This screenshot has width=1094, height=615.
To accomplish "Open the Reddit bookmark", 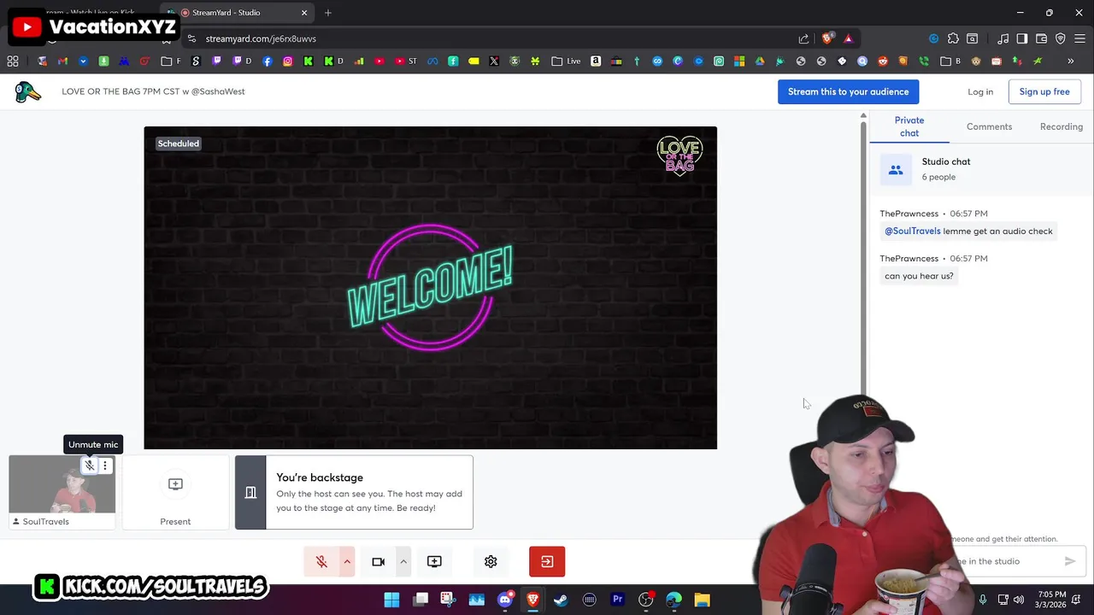I will point(883,61).
